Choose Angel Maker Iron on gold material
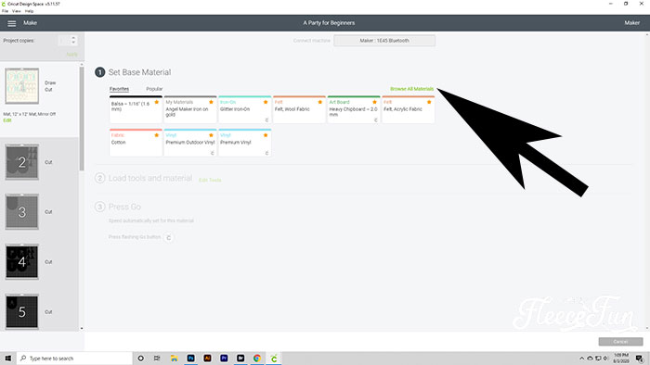650x365 pixels. 190,109
